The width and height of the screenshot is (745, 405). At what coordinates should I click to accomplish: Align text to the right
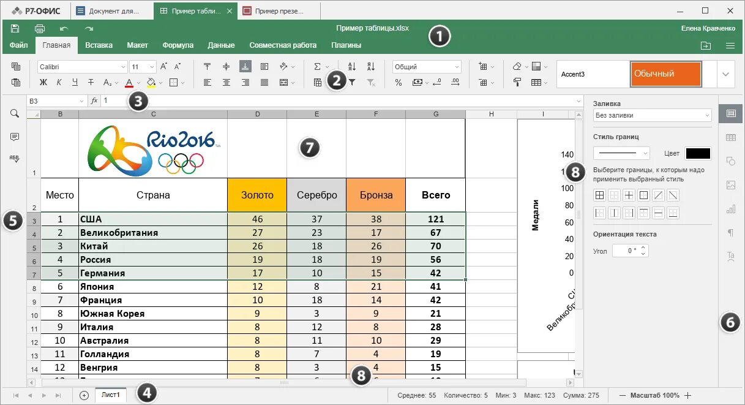click(x=245, y=82)
